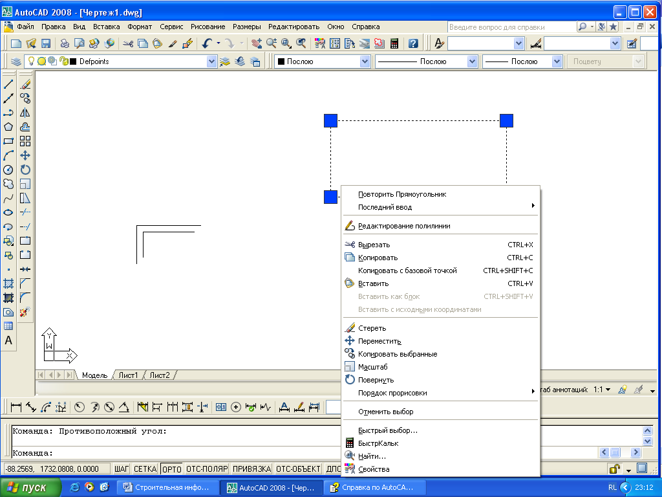
Task: Select the Explode modify tool
Action: point(25,313)
